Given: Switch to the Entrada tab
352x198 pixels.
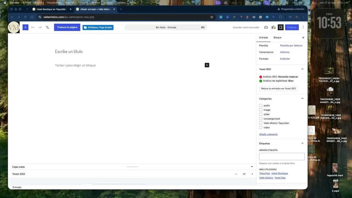Looking at the screenshot, I should pos(263,37).
